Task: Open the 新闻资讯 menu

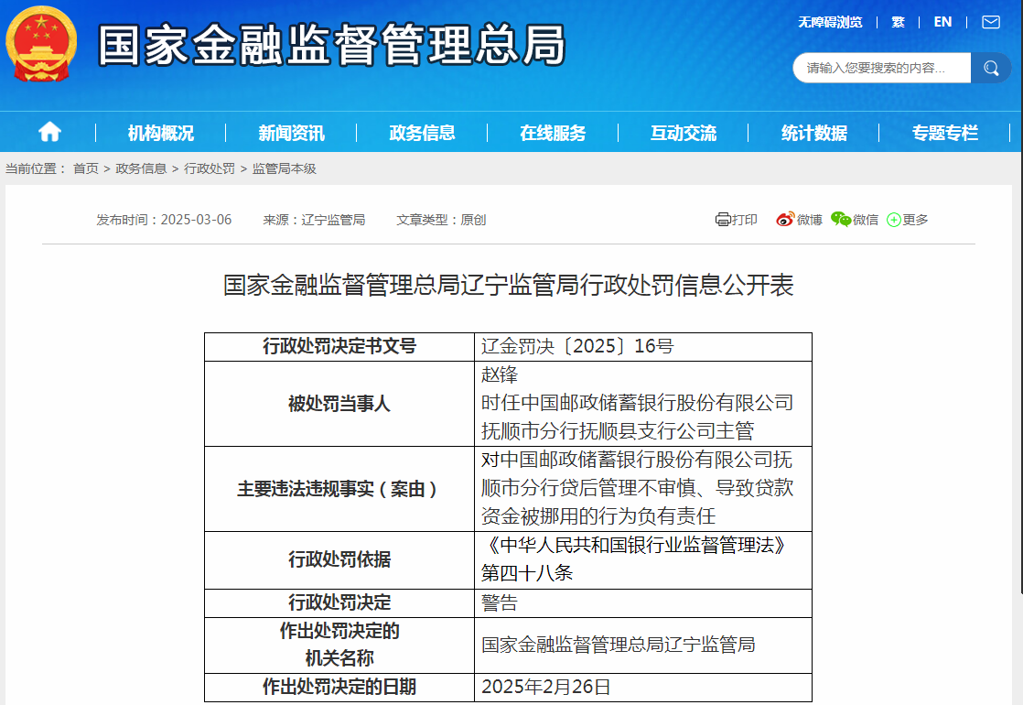Action: (x=291, y=133)
